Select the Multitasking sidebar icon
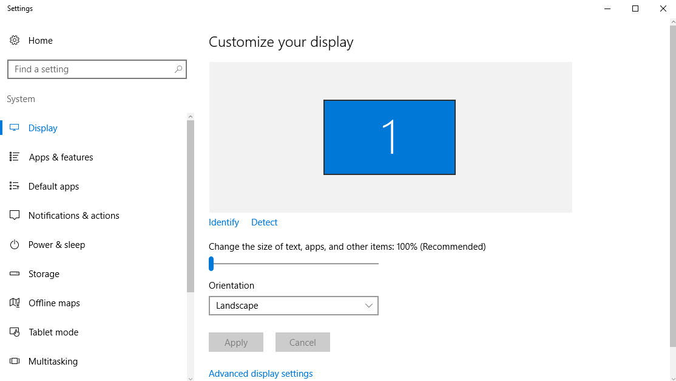Viewport: 676px width, 381px height. click(x=15, y=361)
